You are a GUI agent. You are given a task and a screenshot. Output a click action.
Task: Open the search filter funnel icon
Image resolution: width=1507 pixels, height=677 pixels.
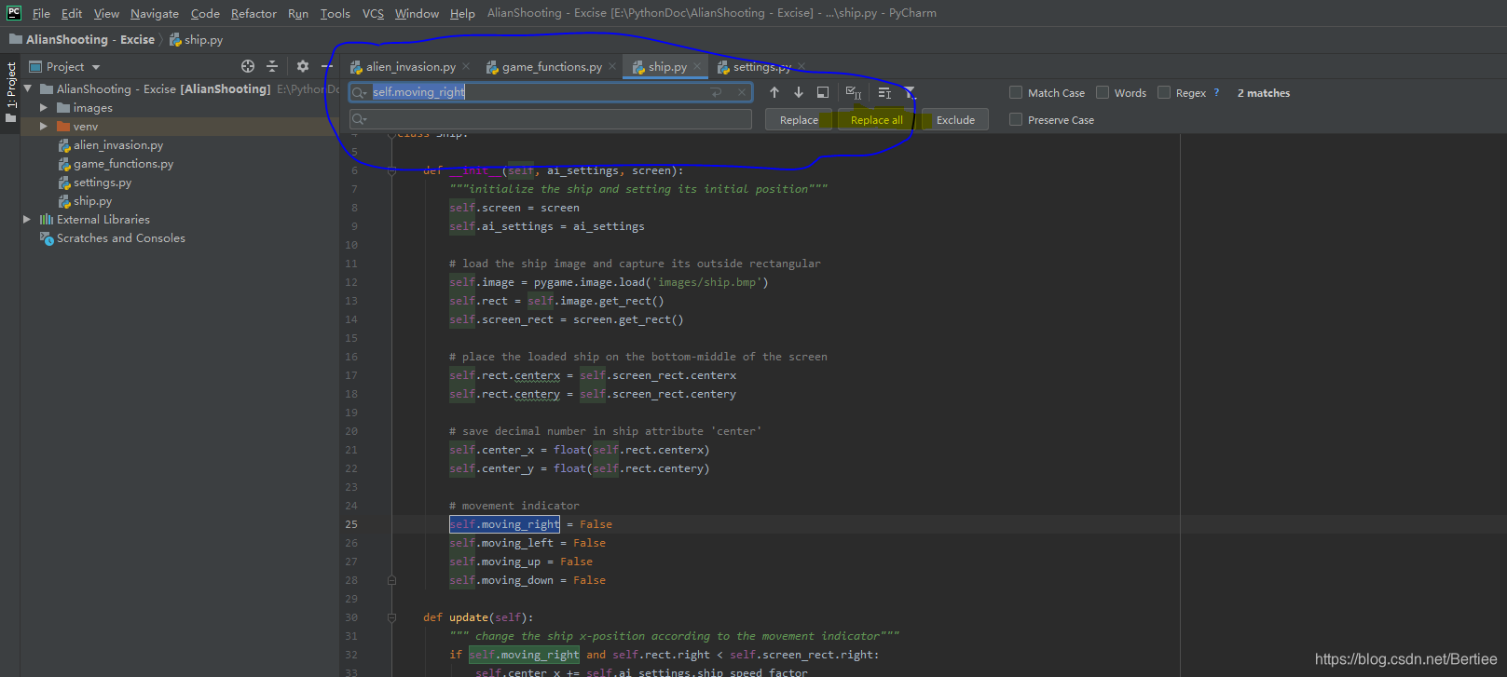[910, 92]
